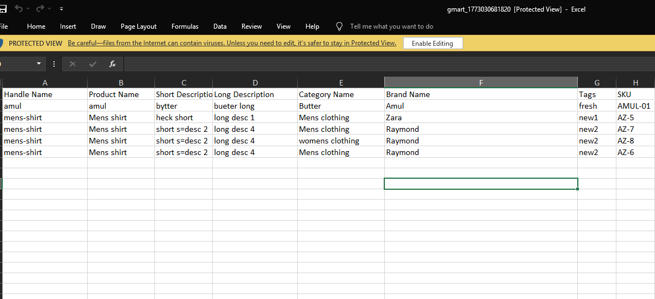Viewport: 655px width, 299px height.
Task: Select column F header
Action: [481, 83]
